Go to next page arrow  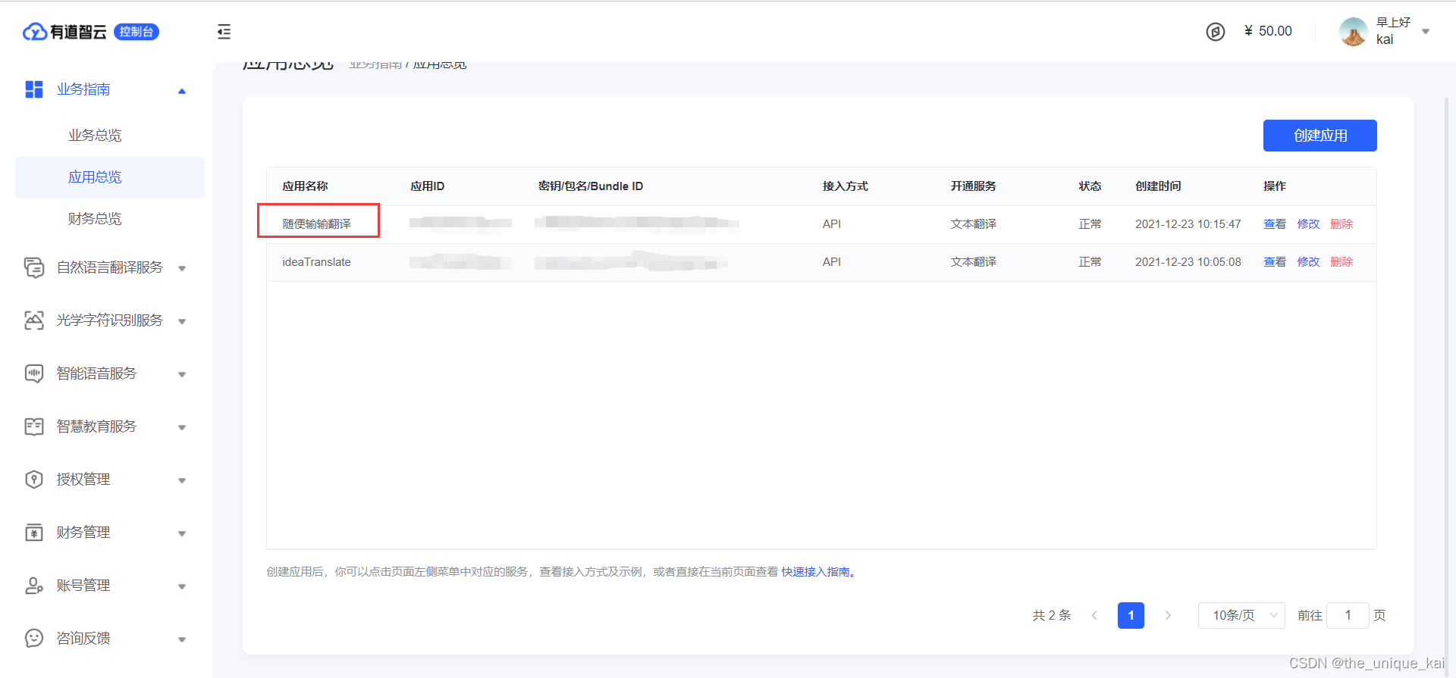point(1168,615)
